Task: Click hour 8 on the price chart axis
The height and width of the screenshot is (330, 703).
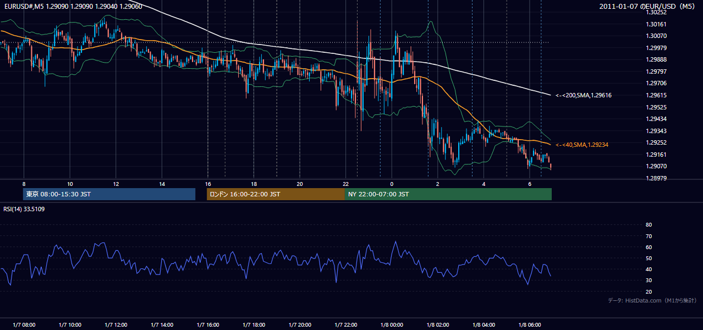Action: point(24,183)
